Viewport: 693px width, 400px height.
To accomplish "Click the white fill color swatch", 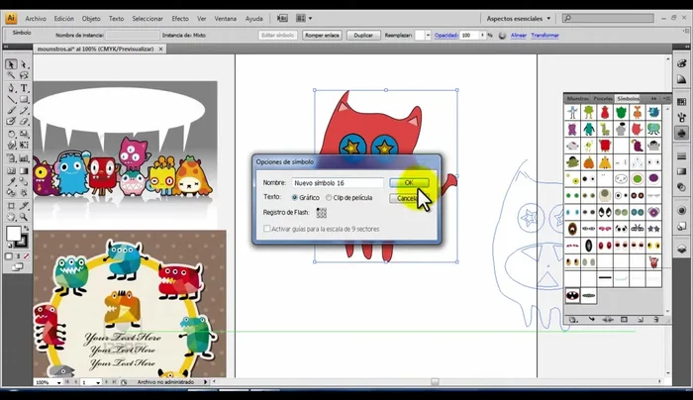I will pos(14,234).
